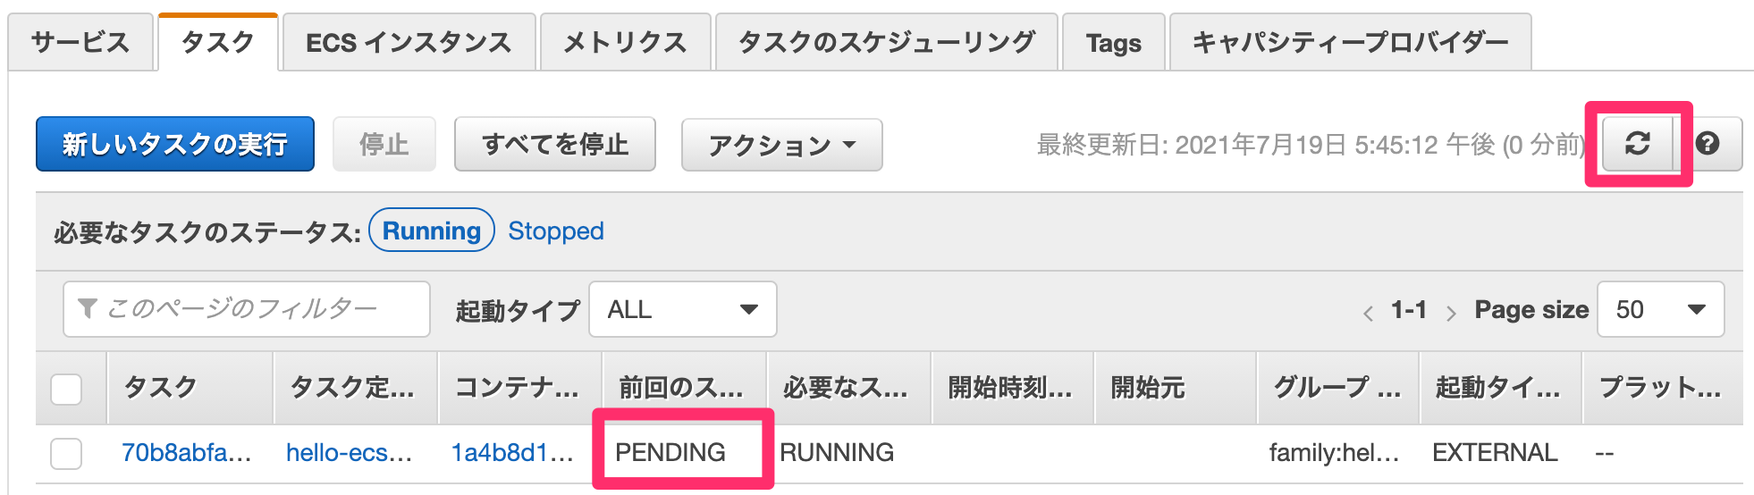Image resolution: width=1754 pixels, height=495 pixels.
Task: Click the refresh tasks icon
Action: 1637,144
